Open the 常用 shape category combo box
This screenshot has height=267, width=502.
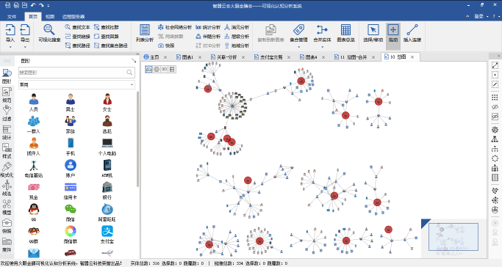[x=77, y=84]
